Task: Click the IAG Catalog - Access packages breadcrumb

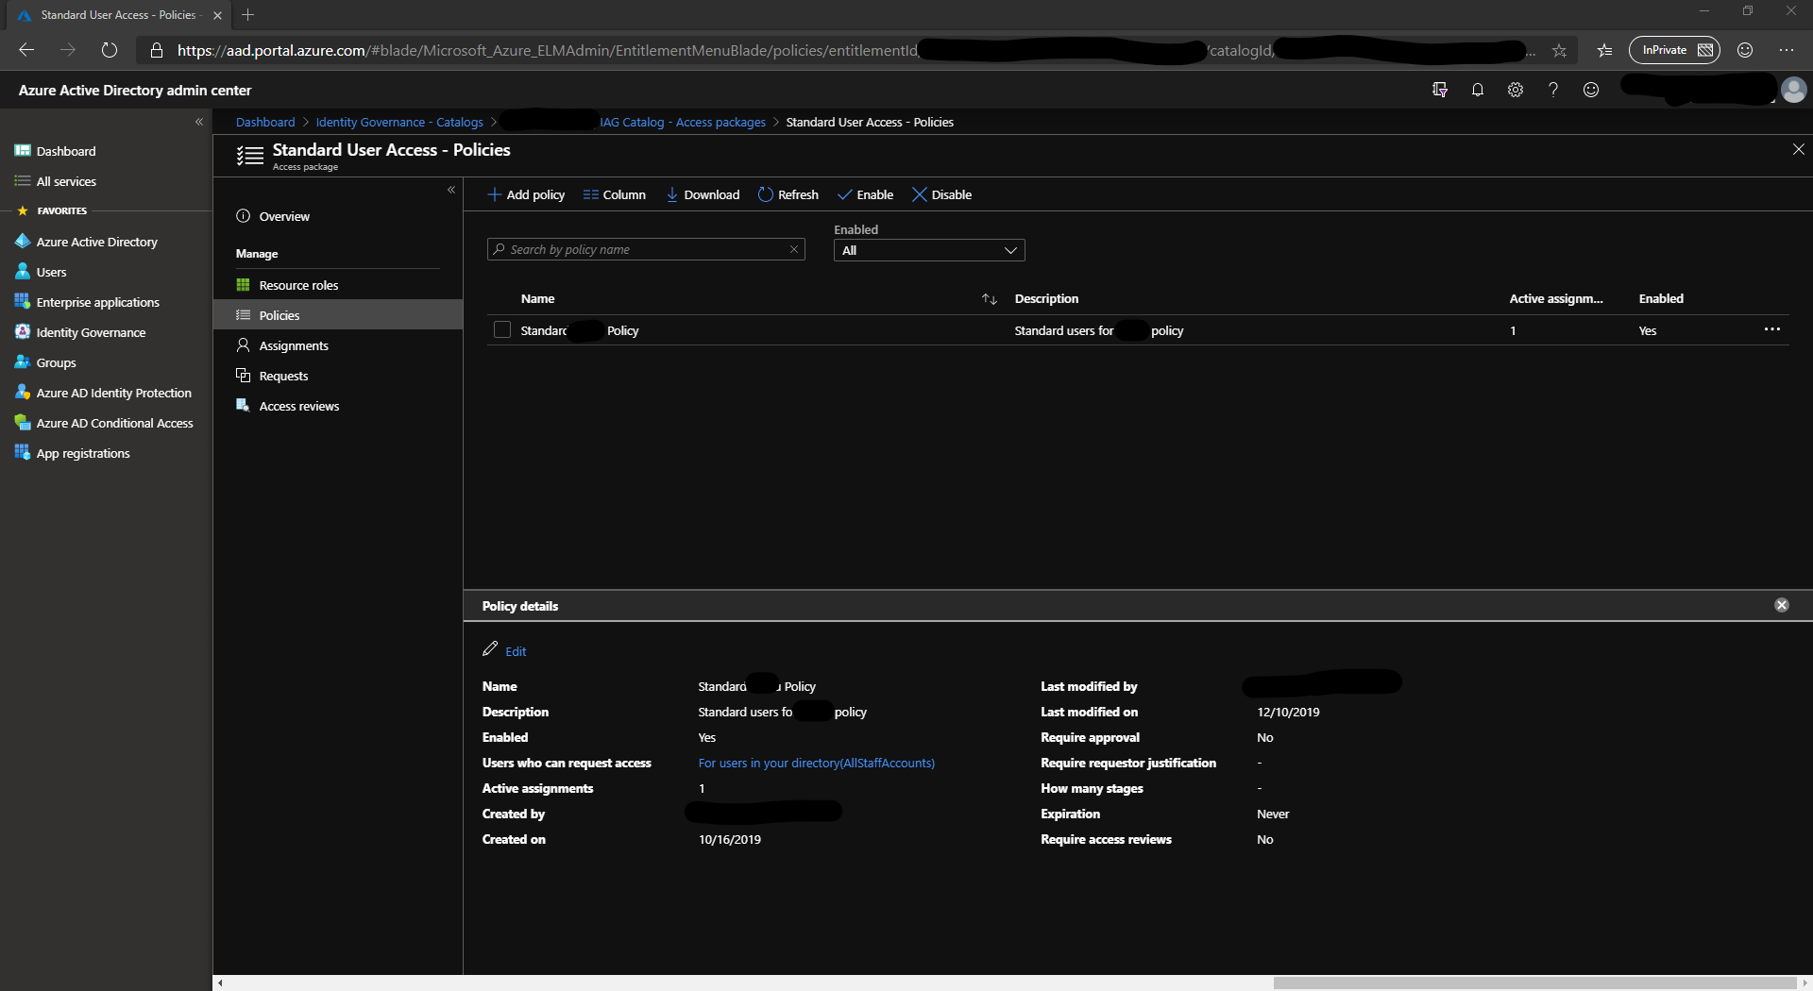Action: pyautogui.click(x=683, y=122)
